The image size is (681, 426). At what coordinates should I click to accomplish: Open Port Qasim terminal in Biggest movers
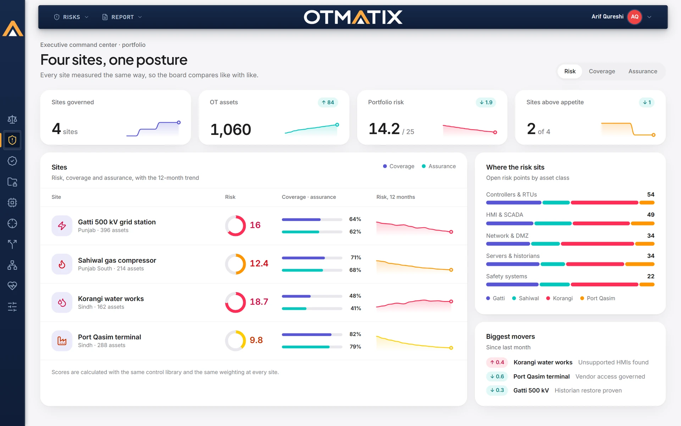(541, 376)
